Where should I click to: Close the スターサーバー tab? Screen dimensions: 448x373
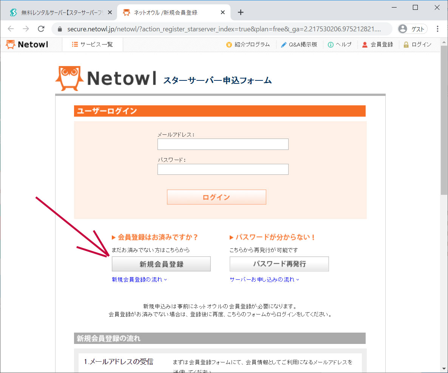pyautogui.click(x=110, y=12)
